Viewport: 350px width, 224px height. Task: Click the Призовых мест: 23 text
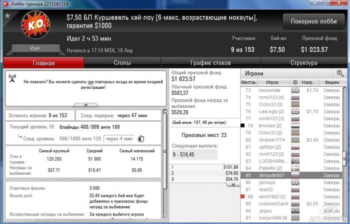click(x=204, y=135)
